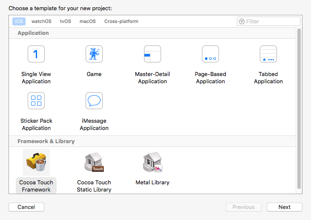
Task: Pick the iMessage Application speech bubble icon
Action: pyautogui.click(x=94, y=101)
